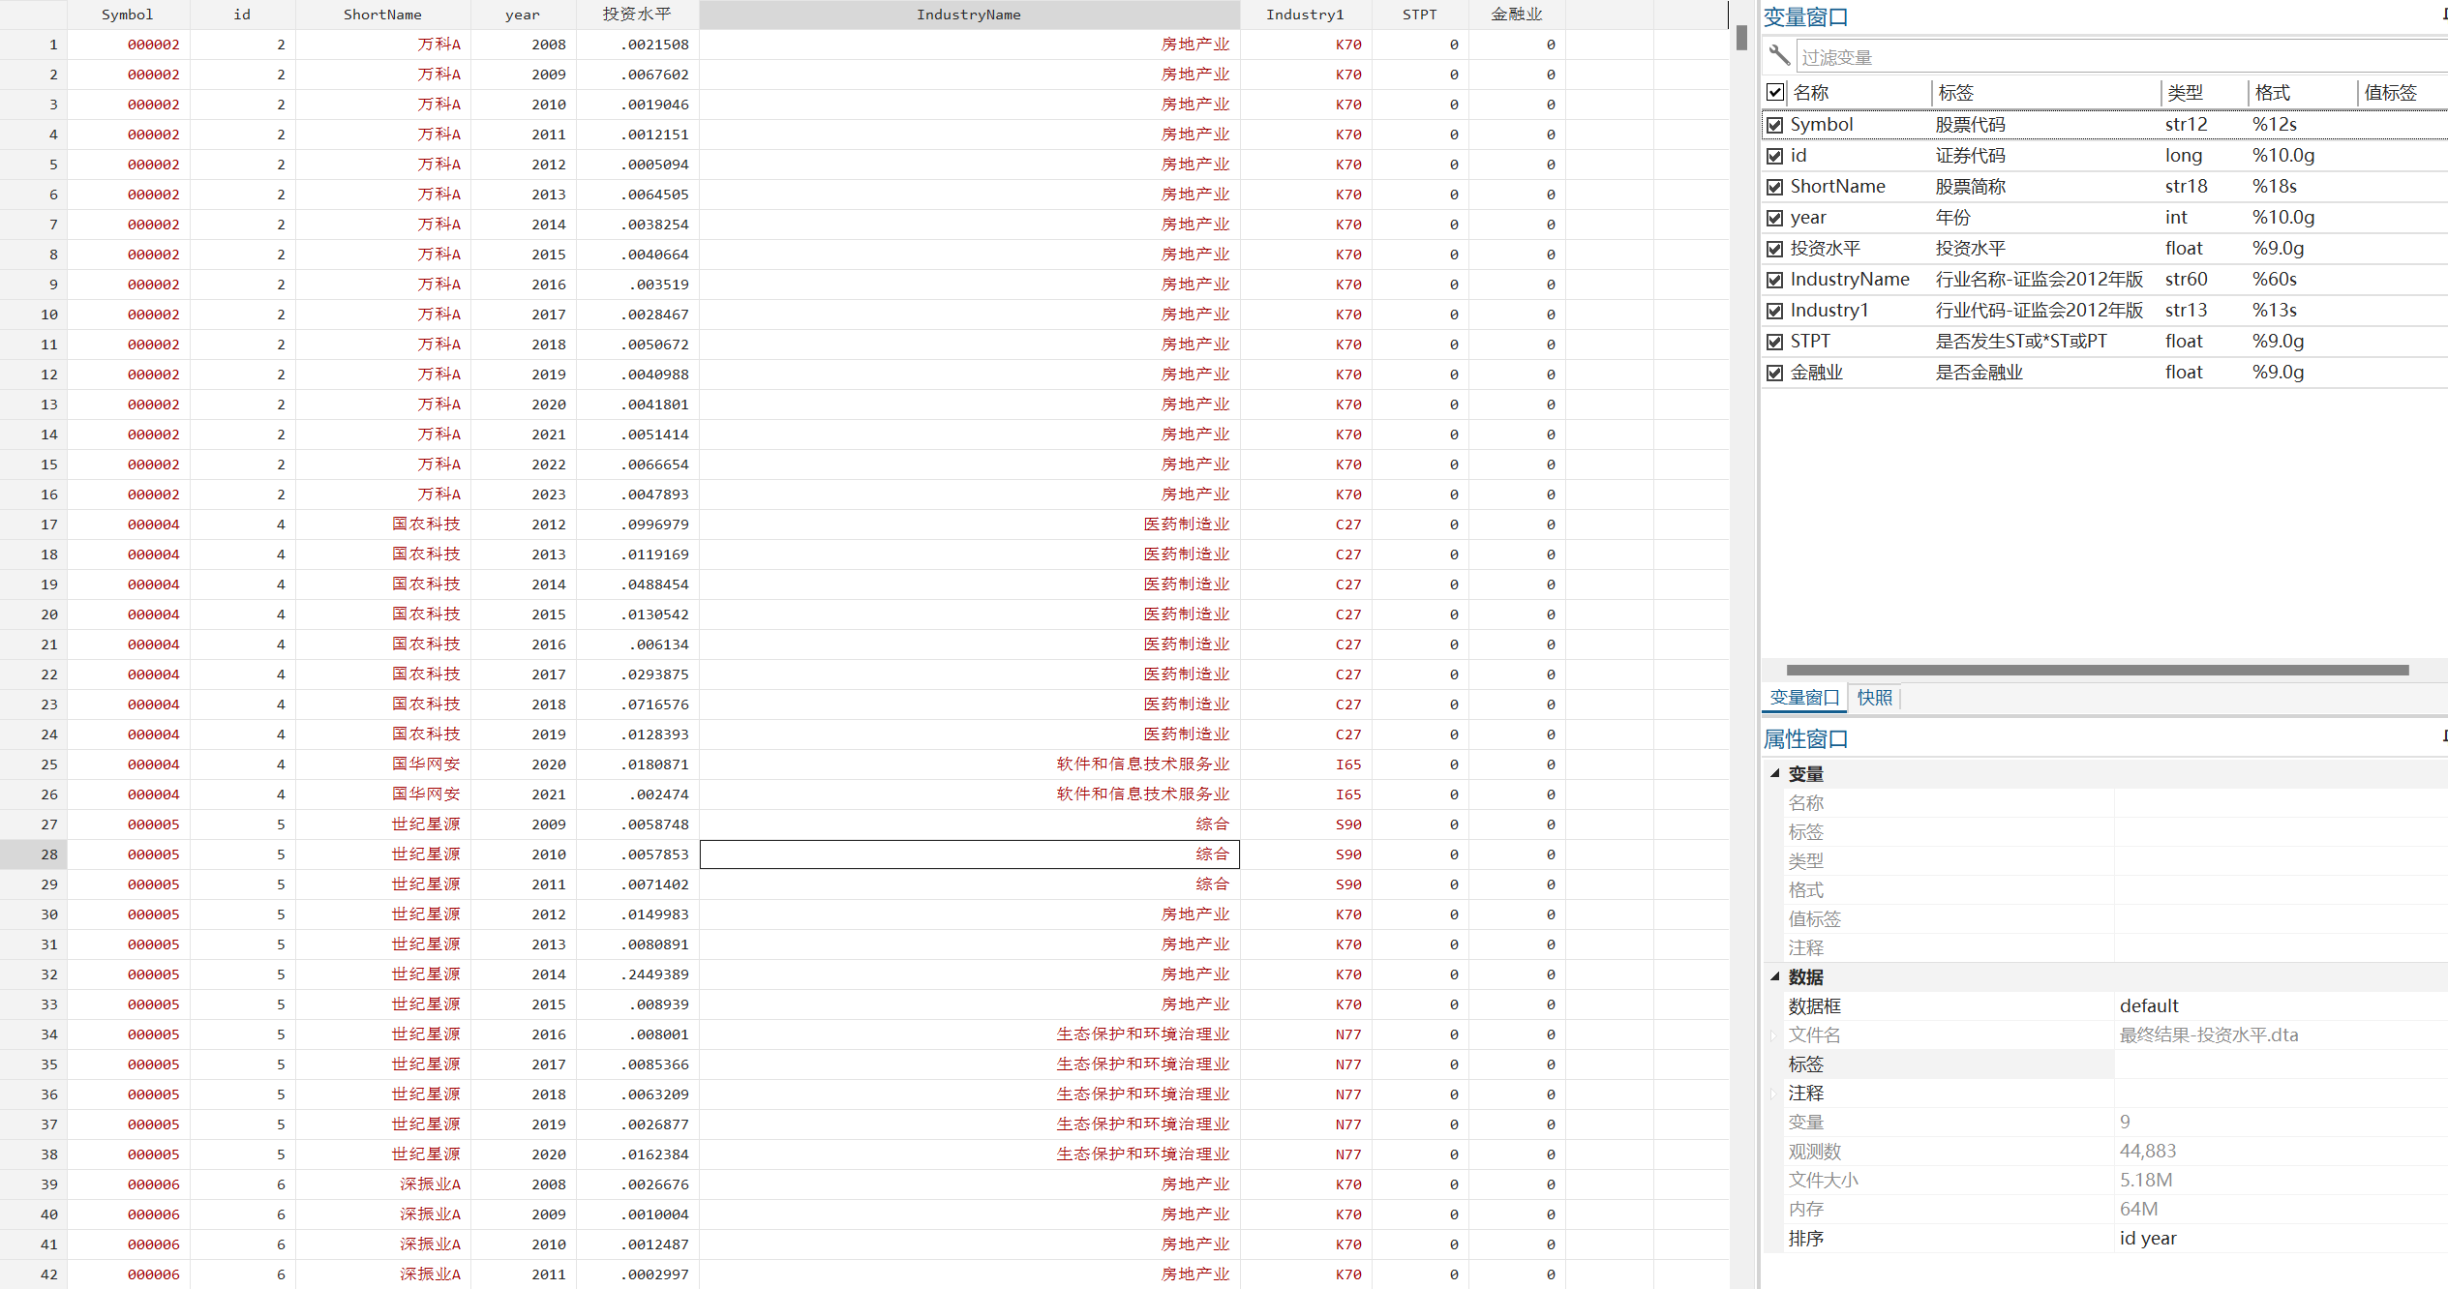Switch to the 快照 tab
The image size is (2448, 1289).
coord(1874,698)
